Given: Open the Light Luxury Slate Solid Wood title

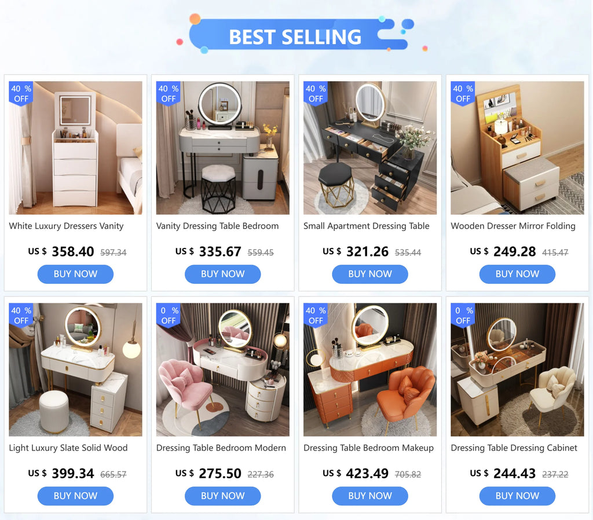Looking at the screenshot, I should (x=68, y=448).
